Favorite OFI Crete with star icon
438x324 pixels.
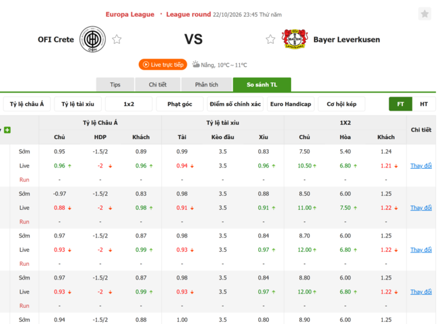point(117,39)
